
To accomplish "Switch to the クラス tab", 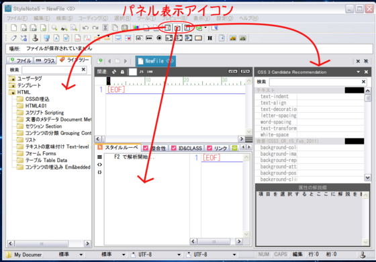I will click(45, 60).
